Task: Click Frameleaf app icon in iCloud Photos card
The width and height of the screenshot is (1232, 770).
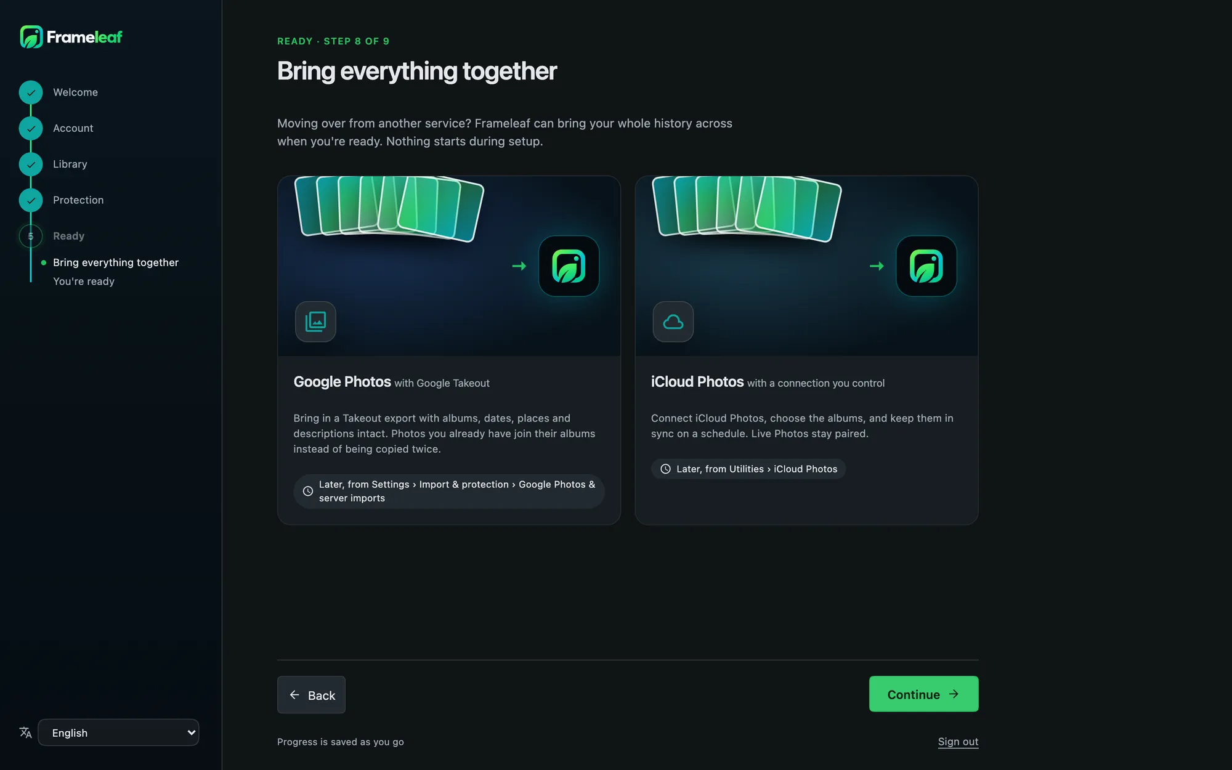Action: click(926, 266)
